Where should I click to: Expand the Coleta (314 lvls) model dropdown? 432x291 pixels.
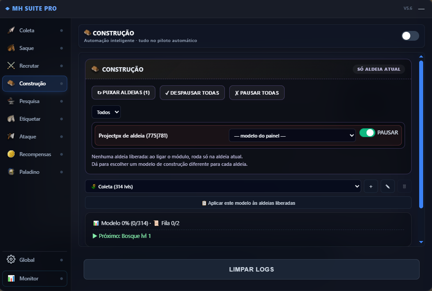pyautogui.click(x=223, y=186)
